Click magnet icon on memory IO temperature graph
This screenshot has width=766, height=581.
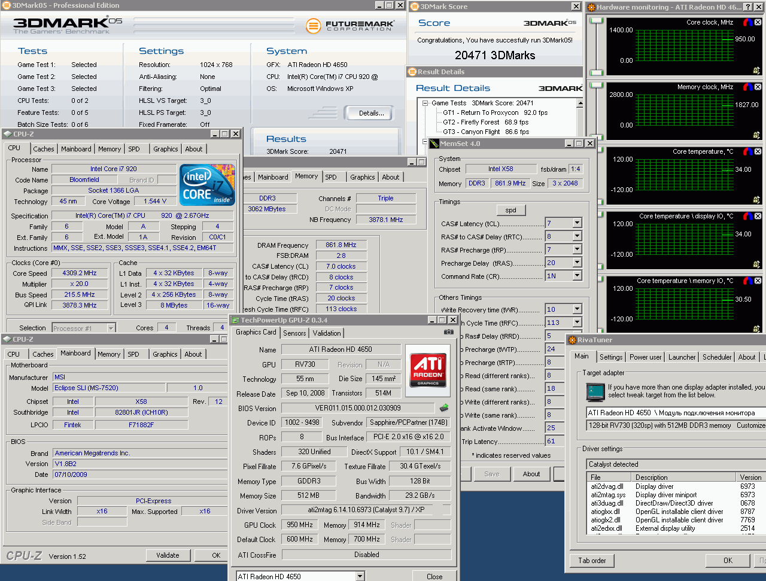(x=747, y=281)
